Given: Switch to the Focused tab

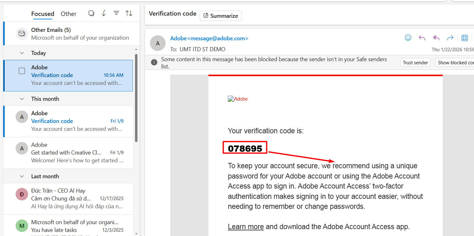Looking at the screenshot, I should click(x=42, y=14).
